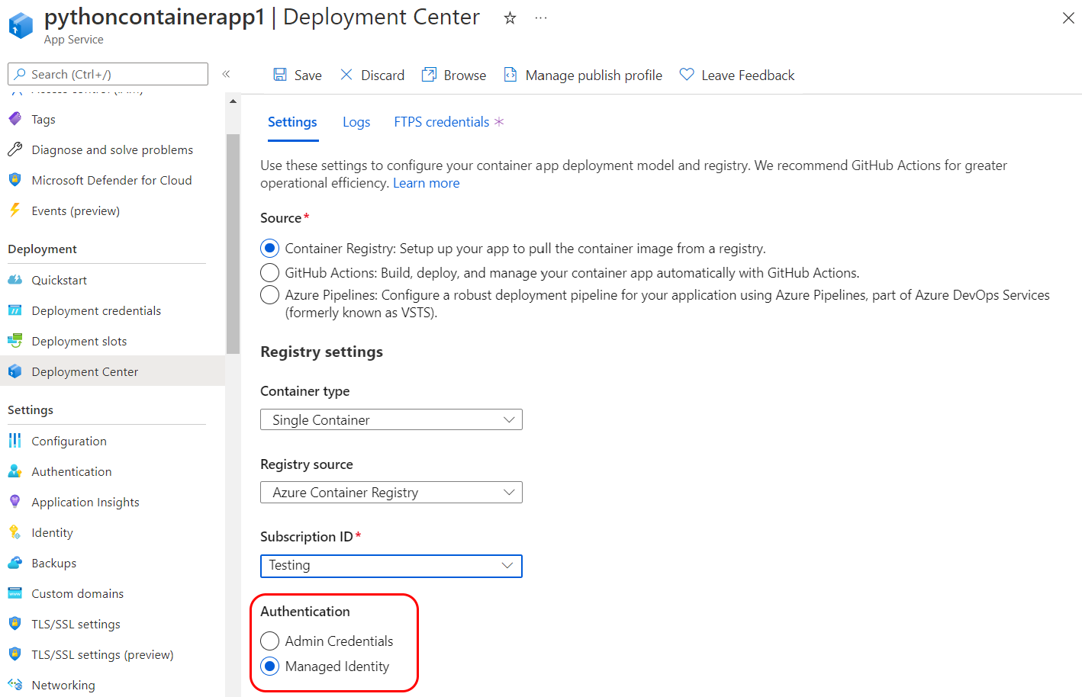Image resolution: width=1082 pixels, height=697 pixels.
Task: Collapse the sidebar with the double chevron
Action: tap(226, 74)
